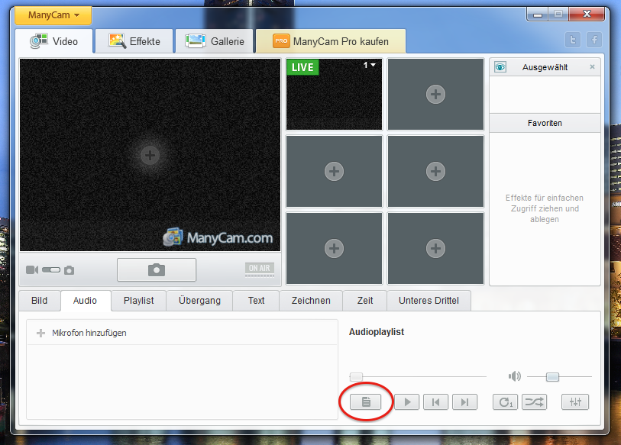Open the audio playlist file button
This screenshot has height=445, width=621.
366,402
